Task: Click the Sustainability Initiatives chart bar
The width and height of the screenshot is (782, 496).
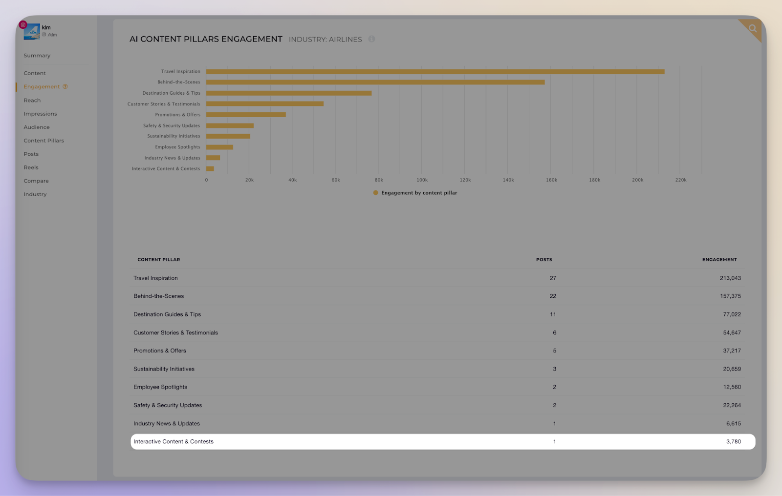Action: 228,136
